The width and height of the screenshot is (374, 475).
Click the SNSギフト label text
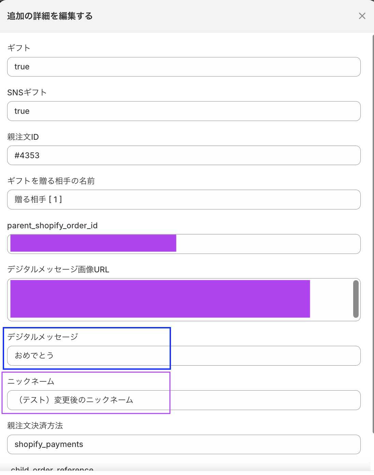27,93
